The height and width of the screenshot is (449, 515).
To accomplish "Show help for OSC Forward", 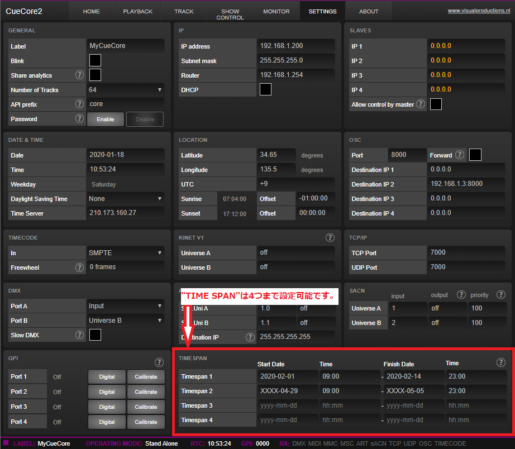I will coord(460,155).
